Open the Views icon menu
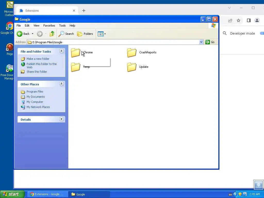Screen dimensions: 264x198 (102, 34)
